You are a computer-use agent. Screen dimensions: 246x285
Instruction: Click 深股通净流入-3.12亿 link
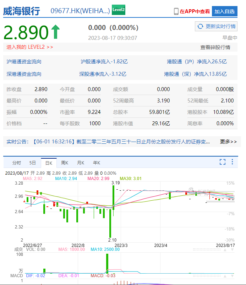point(103,74)
